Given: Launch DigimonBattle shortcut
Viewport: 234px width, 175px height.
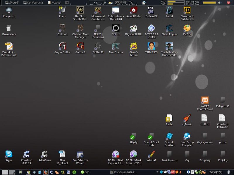Looking at the screenshot, I should click(134, 30).
